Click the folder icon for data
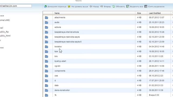173x97 pixels. click(46, 85)
